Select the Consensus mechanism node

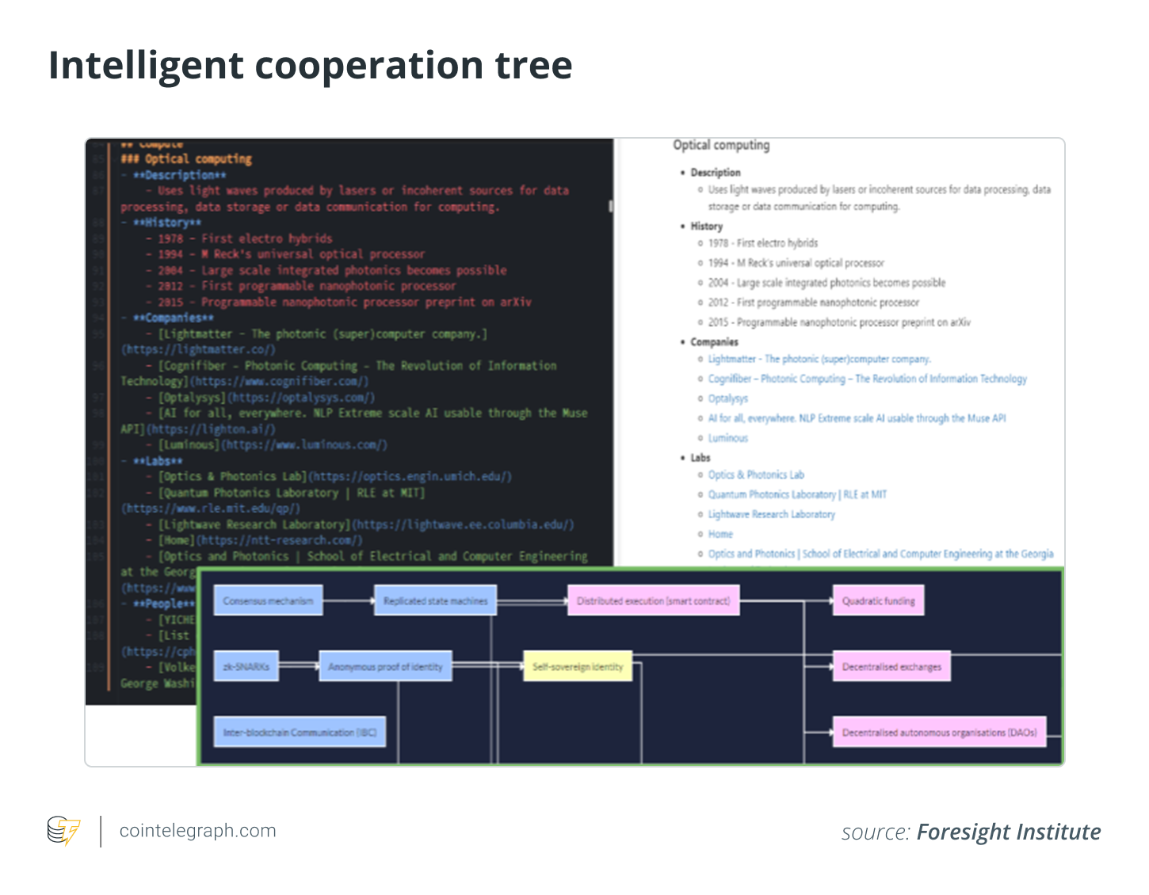(268, 601)
